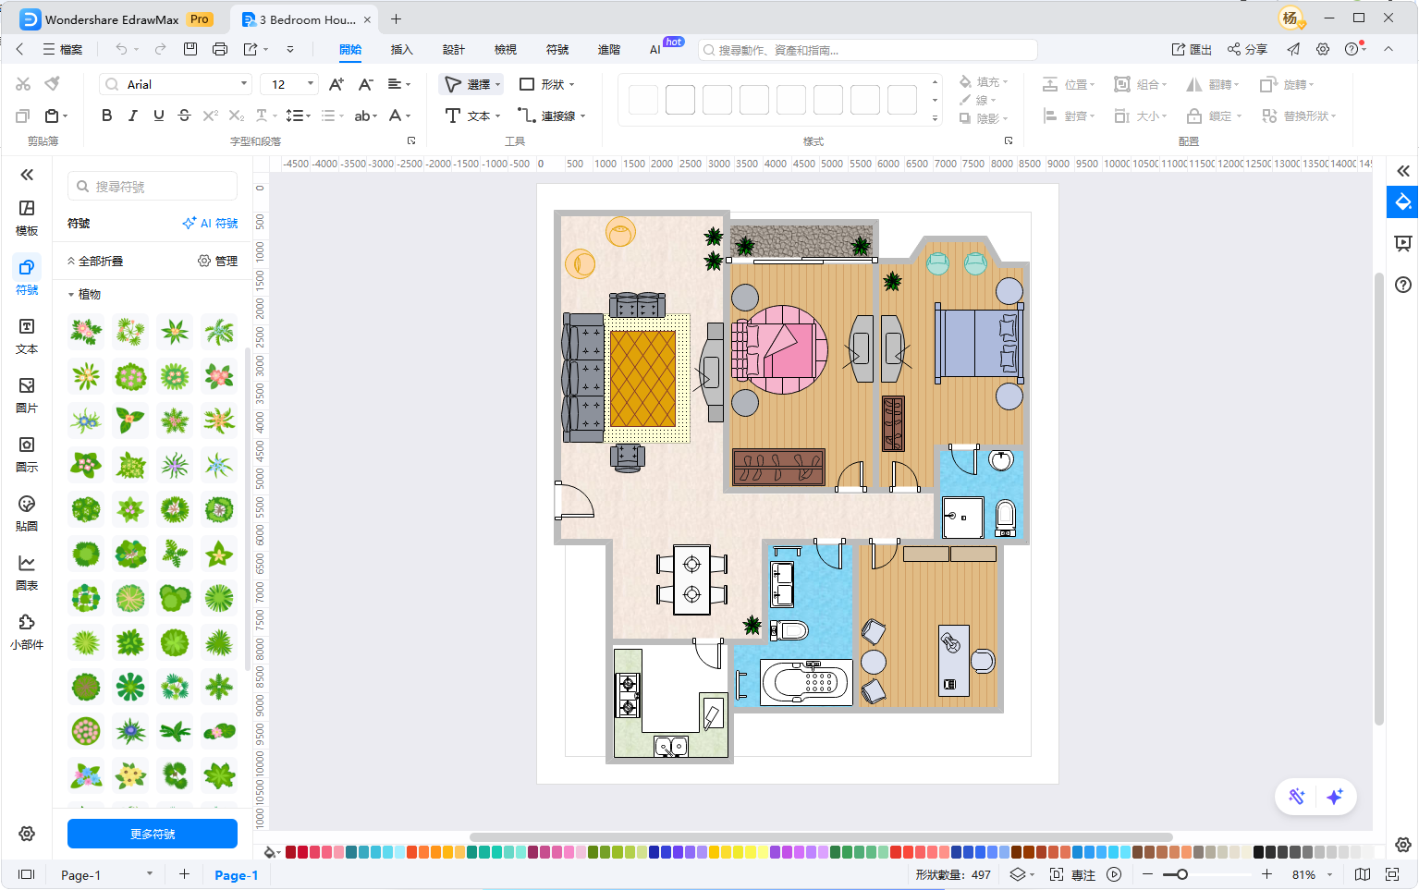Open the 圖表 chart panel
Image resolution: width=1419 pixels, height=890 pixels.
(27, 572)
